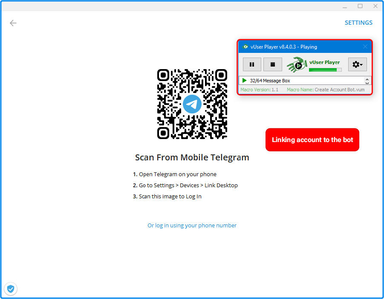
Task: Maximize the Telegram window
Action: coord(360,6)
